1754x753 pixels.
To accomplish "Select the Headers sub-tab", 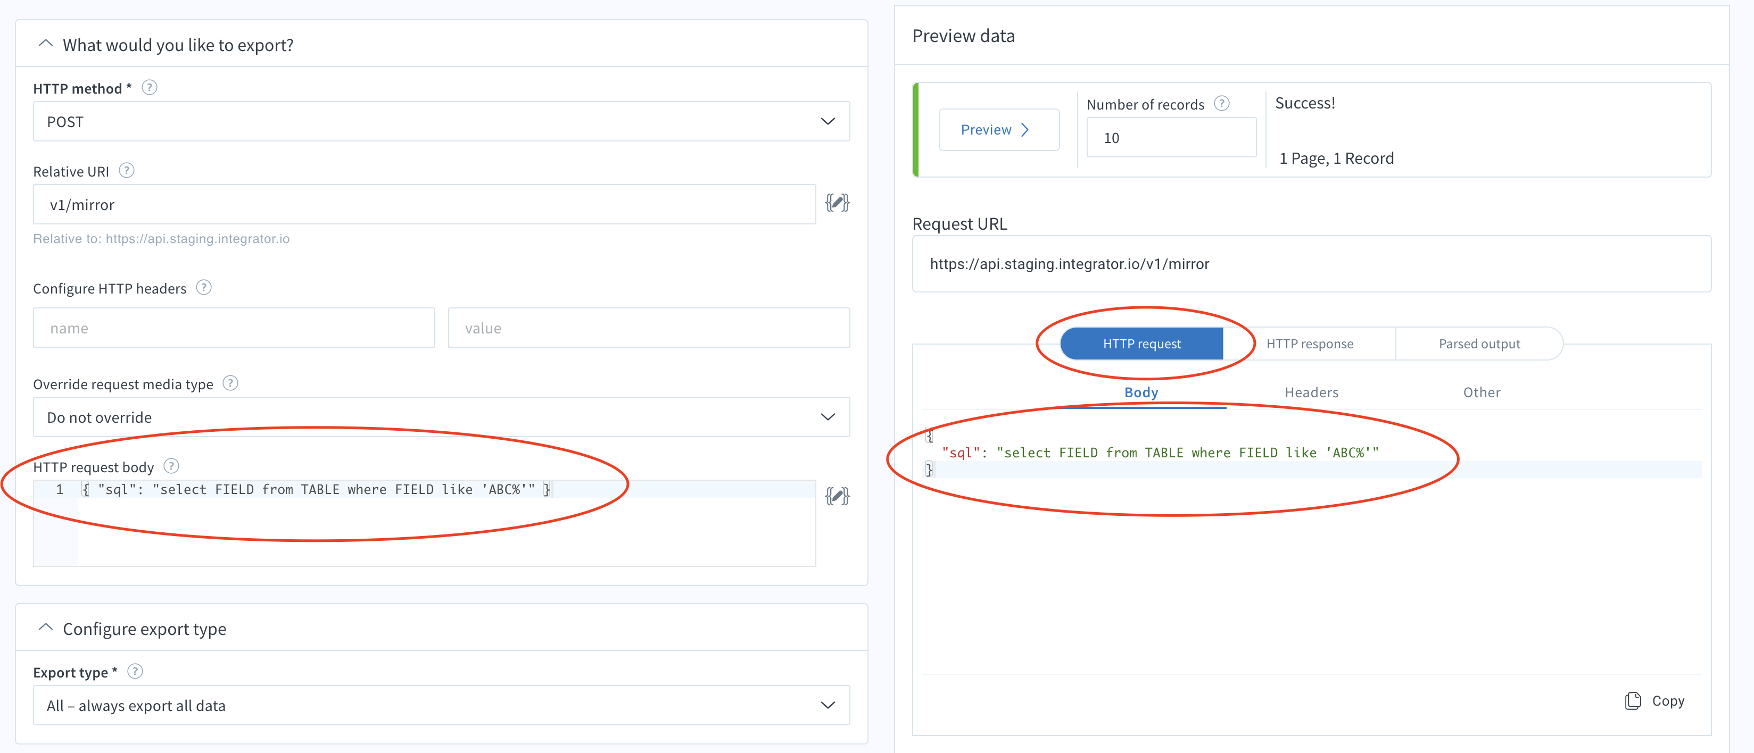I will click(1311, 392).
